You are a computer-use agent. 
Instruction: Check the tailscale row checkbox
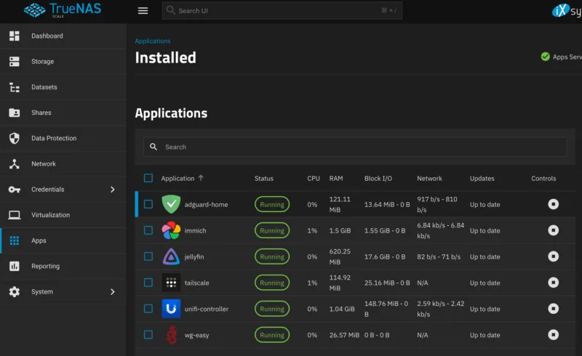pos(148,283)
